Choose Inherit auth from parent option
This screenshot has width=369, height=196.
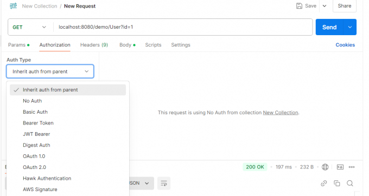click(x=68, y=90)
